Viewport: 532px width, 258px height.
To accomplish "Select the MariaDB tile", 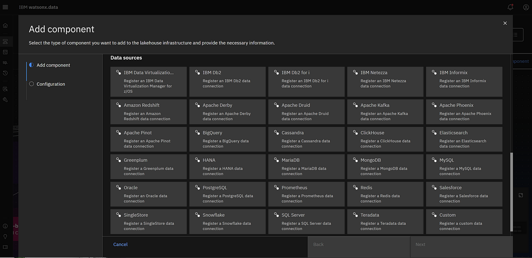I will tap(306, 167).
